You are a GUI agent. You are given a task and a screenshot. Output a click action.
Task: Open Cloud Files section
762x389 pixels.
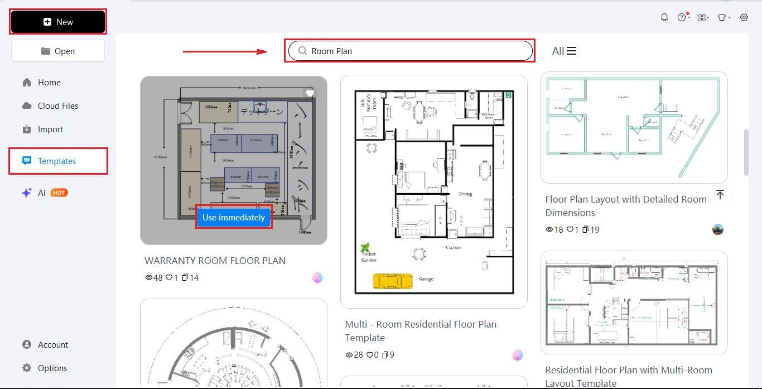coord(58,105)
